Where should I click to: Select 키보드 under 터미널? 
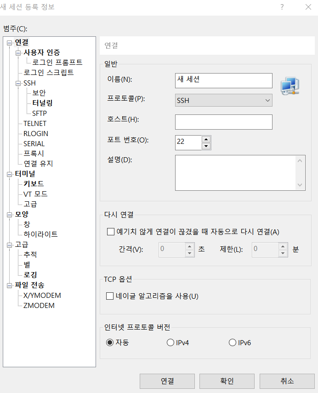pos(34,183)
